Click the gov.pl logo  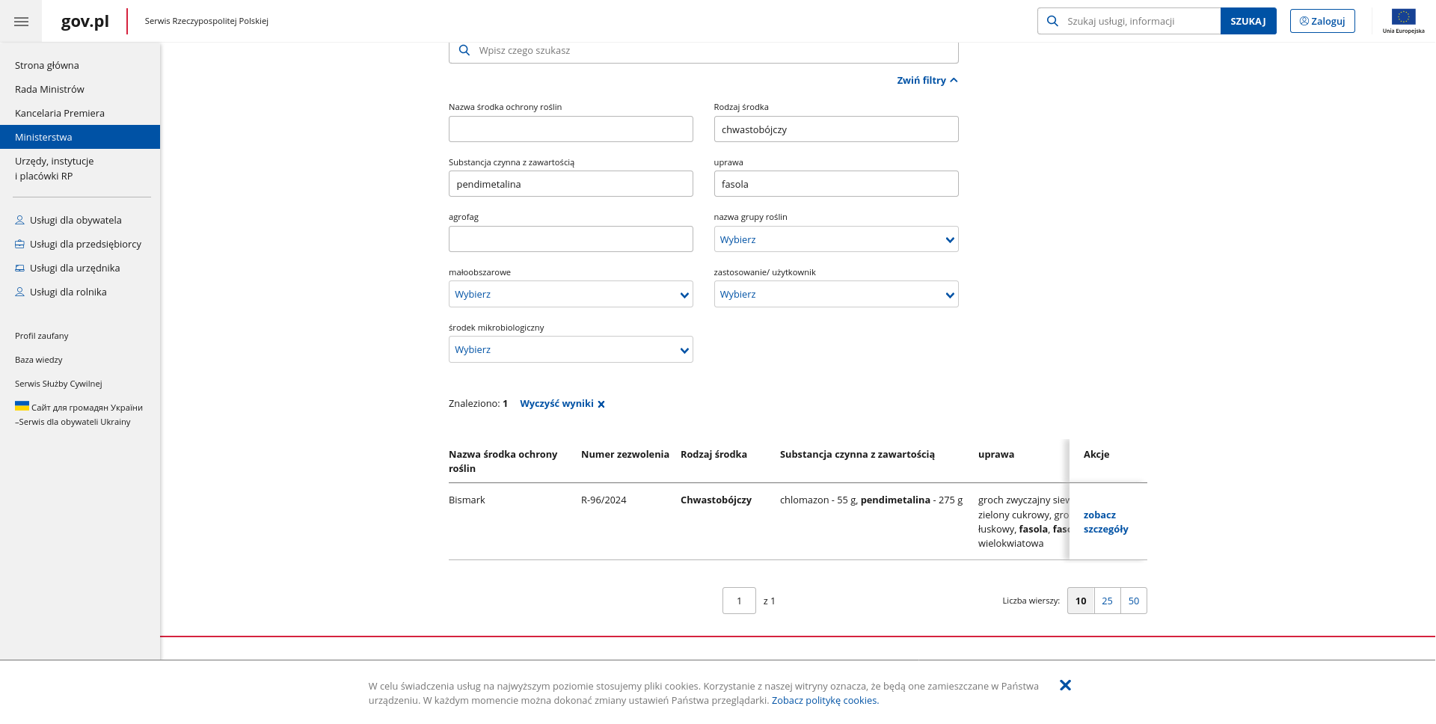85,22
